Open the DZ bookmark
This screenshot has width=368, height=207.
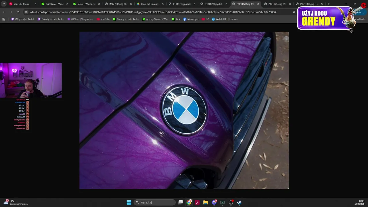coord(205,19)
